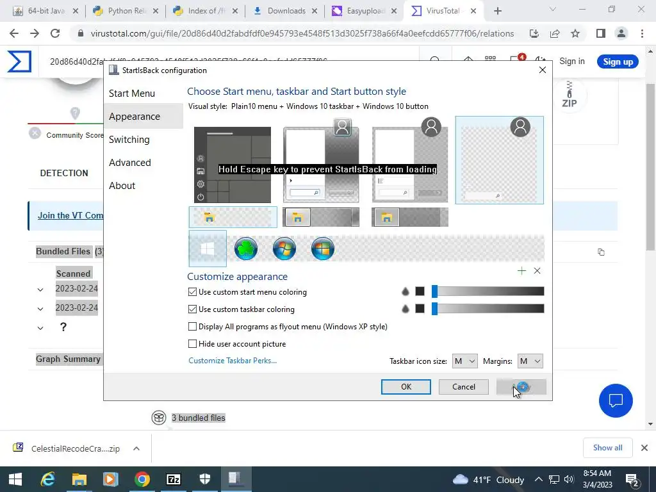This screenshot has height=492, width=656.
Task: Open Join the VT Community link
Action: 70,215
